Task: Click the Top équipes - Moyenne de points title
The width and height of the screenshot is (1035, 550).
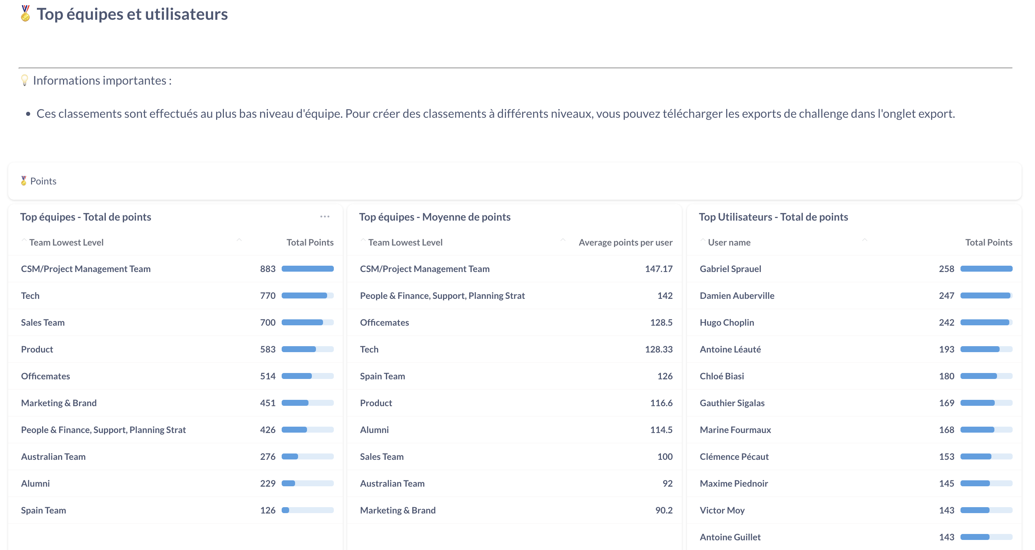Action: tap(434, 217)
